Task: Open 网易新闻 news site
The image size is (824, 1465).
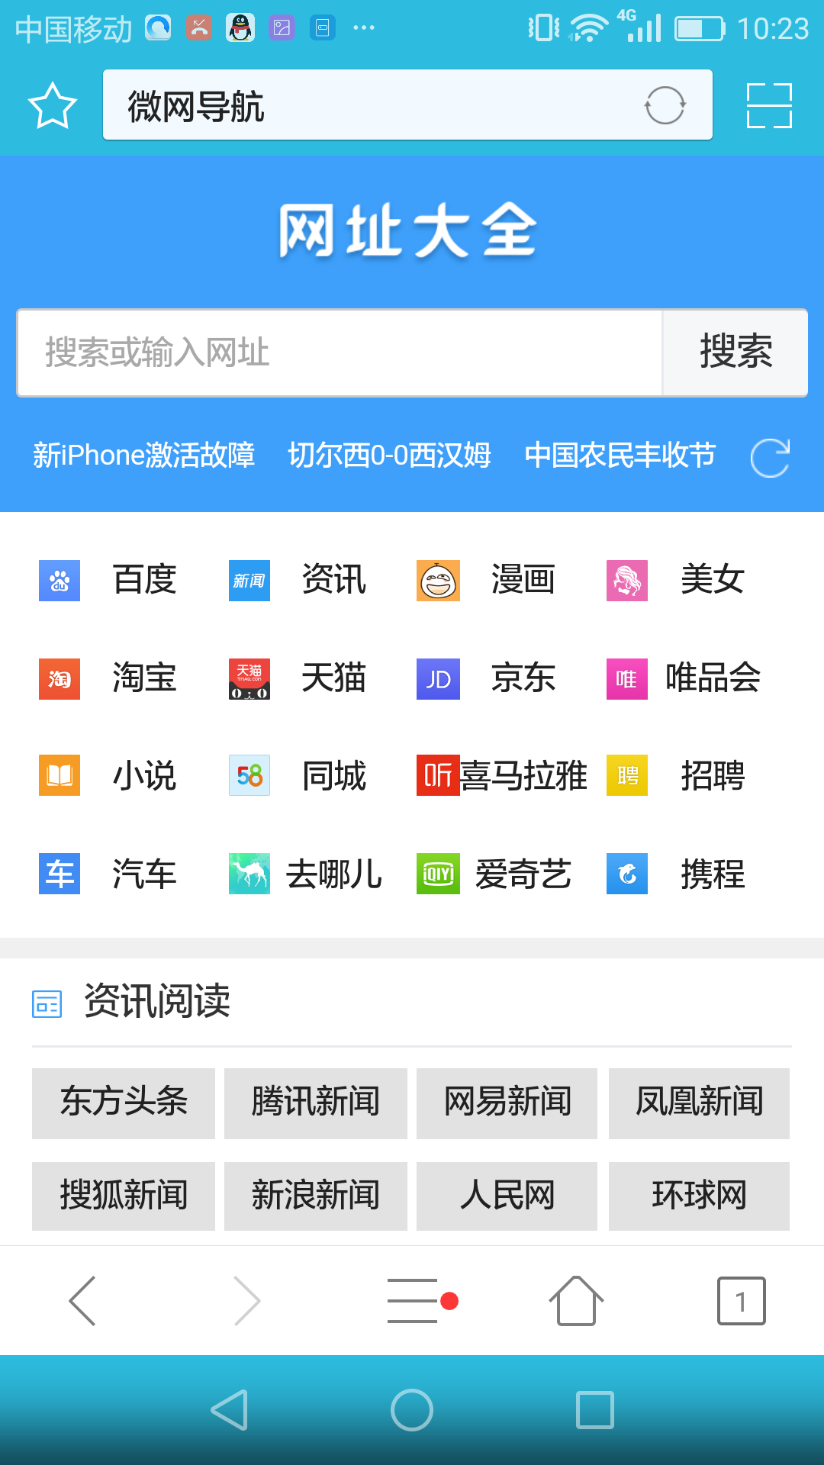Action: coord(507,1103)
